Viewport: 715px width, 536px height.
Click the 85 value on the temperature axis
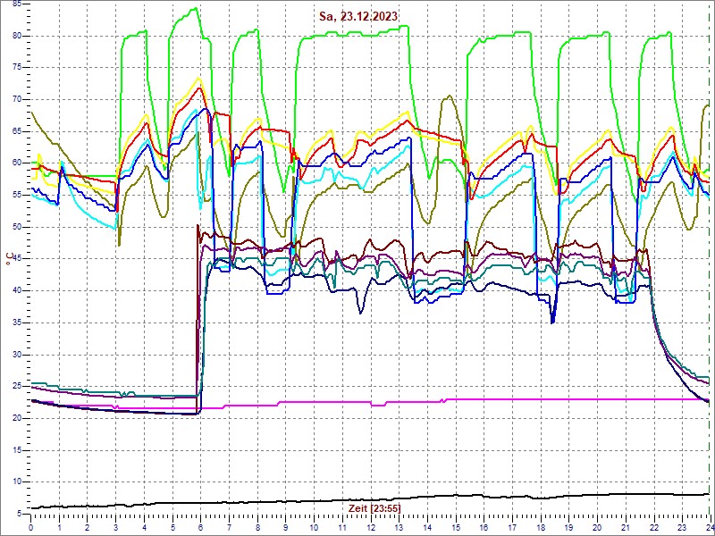pyautogui.click(x=17, y=11)
